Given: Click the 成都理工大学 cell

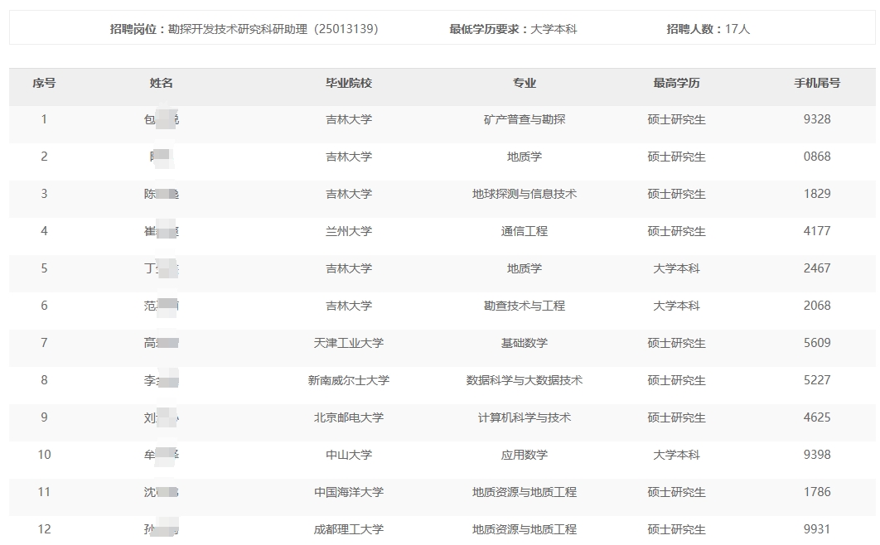Looking at the screenshot, I should click(349, 529).
